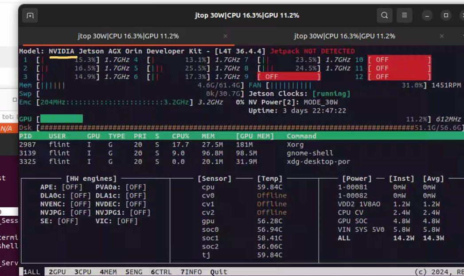
Task: Open the 7INFO page
Action: pyautogui.click(x=191, y=272)
